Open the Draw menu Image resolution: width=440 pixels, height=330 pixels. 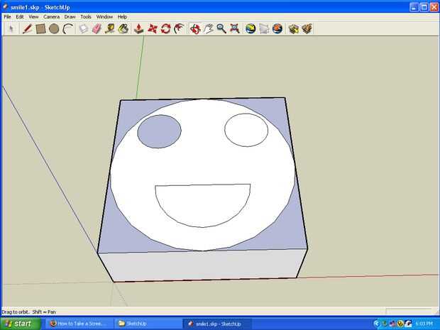coord(70,16)
